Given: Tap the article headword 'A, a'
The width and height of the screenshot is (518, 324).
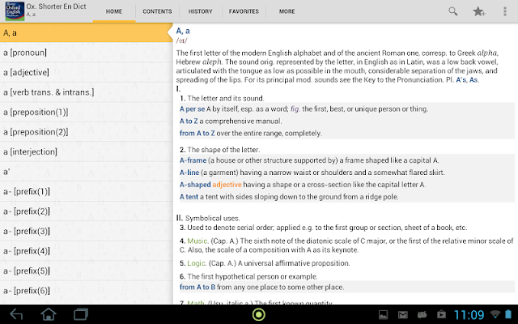Looking at the screenshot, I should [183, 31].
